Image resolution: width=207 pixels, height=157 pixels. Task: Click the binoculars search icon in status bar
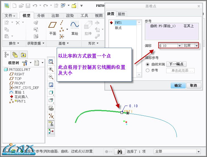click(119, 152)
